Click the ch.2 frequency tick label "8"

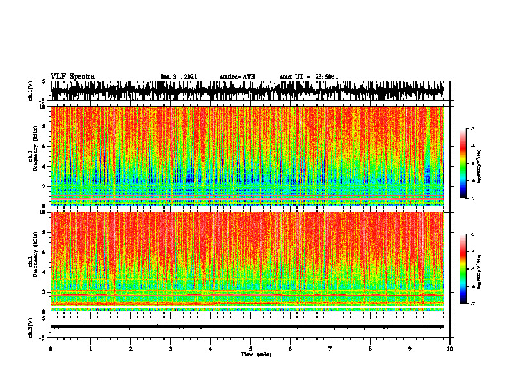coord(45,233)
